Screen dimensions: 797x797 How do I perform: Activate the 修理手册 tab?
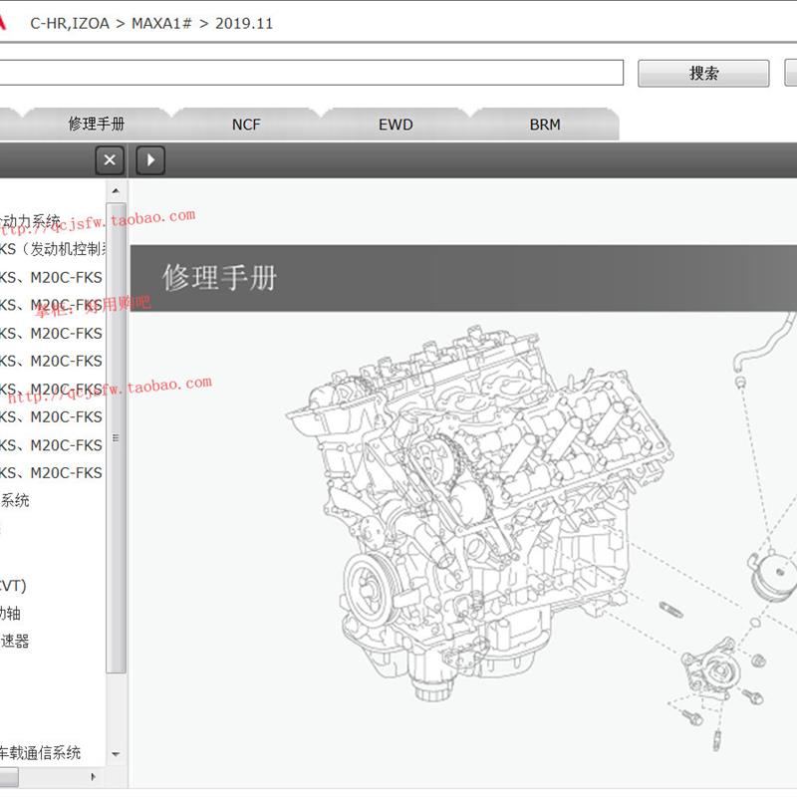pyautogui.click(x=95, y=124)
